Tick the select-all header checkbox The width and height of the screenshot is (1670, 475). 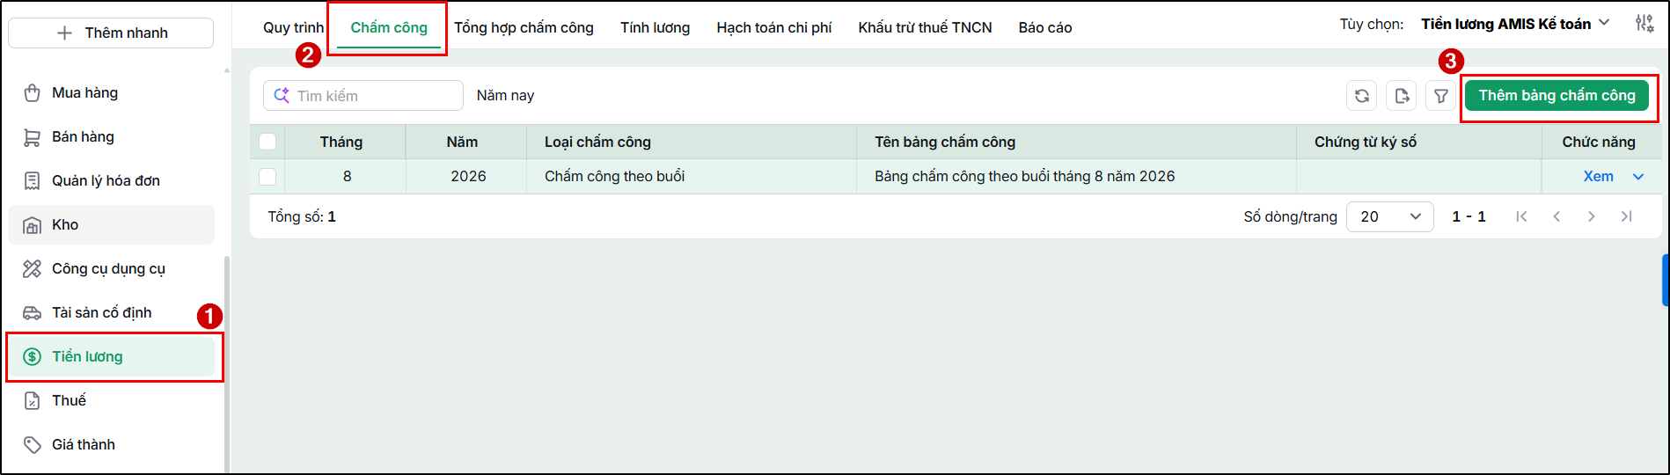click(267, 142)
